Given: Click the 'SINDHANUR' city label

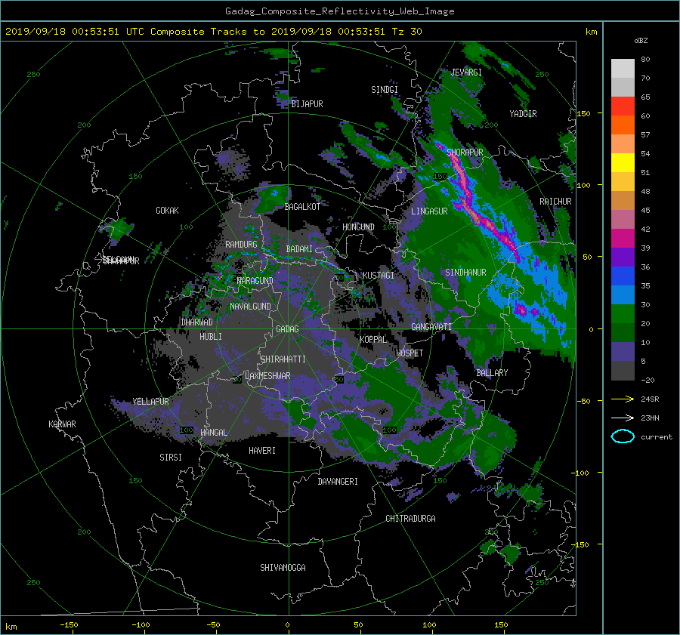Looking at the screenshot, I should pyautogui.click(x=465, y=273).
